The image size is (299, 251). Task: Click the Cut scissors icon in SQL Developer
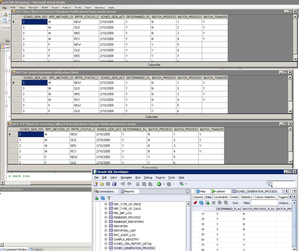138,184
